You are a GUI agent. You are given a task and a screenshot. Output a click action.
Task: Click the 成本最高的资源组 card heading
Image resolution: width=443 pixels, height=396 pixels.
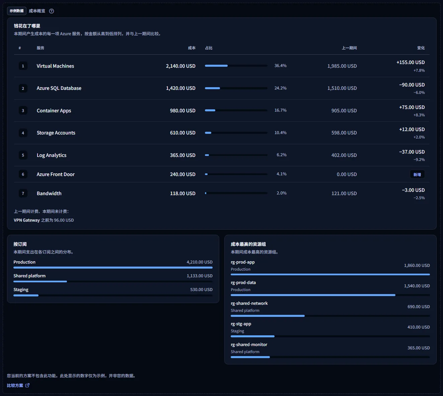248,244
